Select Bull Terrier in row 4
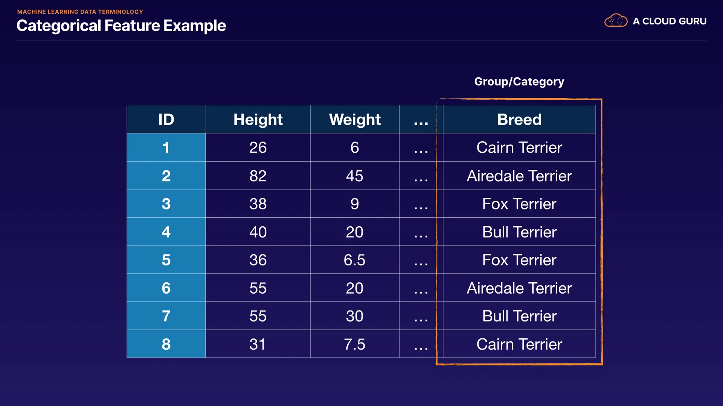 click(x=519, y=232)
